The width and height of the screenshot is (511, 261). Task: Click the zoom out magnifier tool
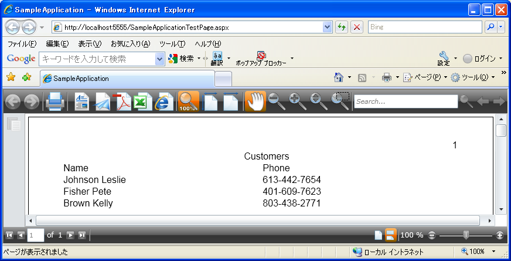[277, 101]
